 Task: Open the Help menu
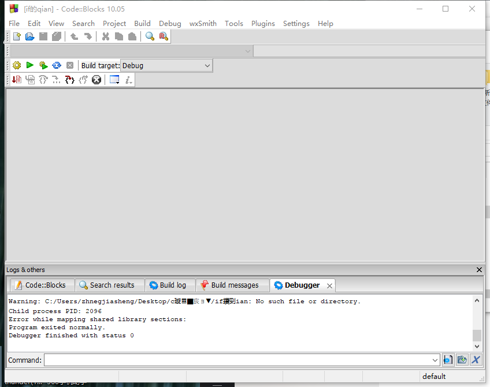325,24
